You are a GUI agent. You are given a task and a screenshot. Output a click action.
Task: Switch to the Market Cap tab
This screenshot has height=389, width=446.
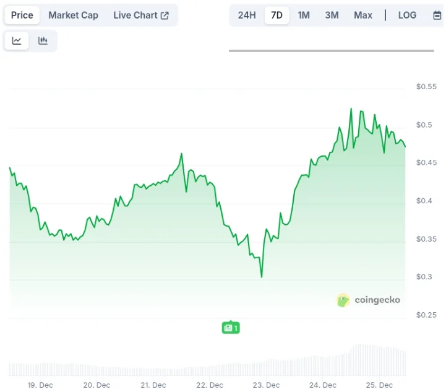pyautogui.click(x=73, y=15)
